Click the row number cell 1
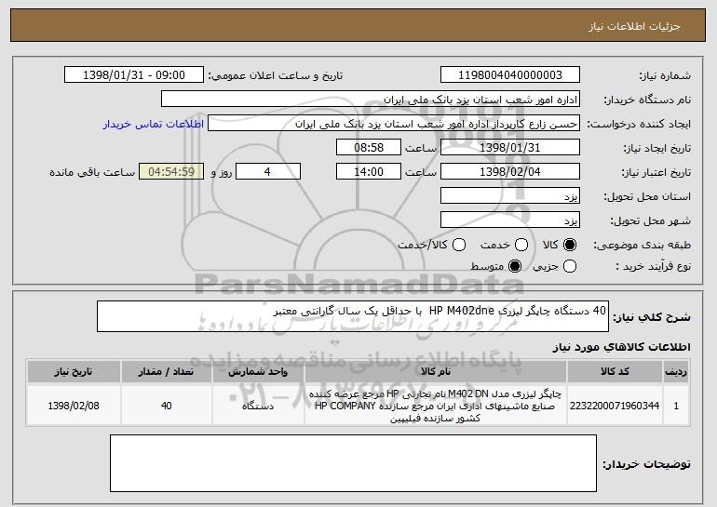The image size is (717, 507). point(676,406)
